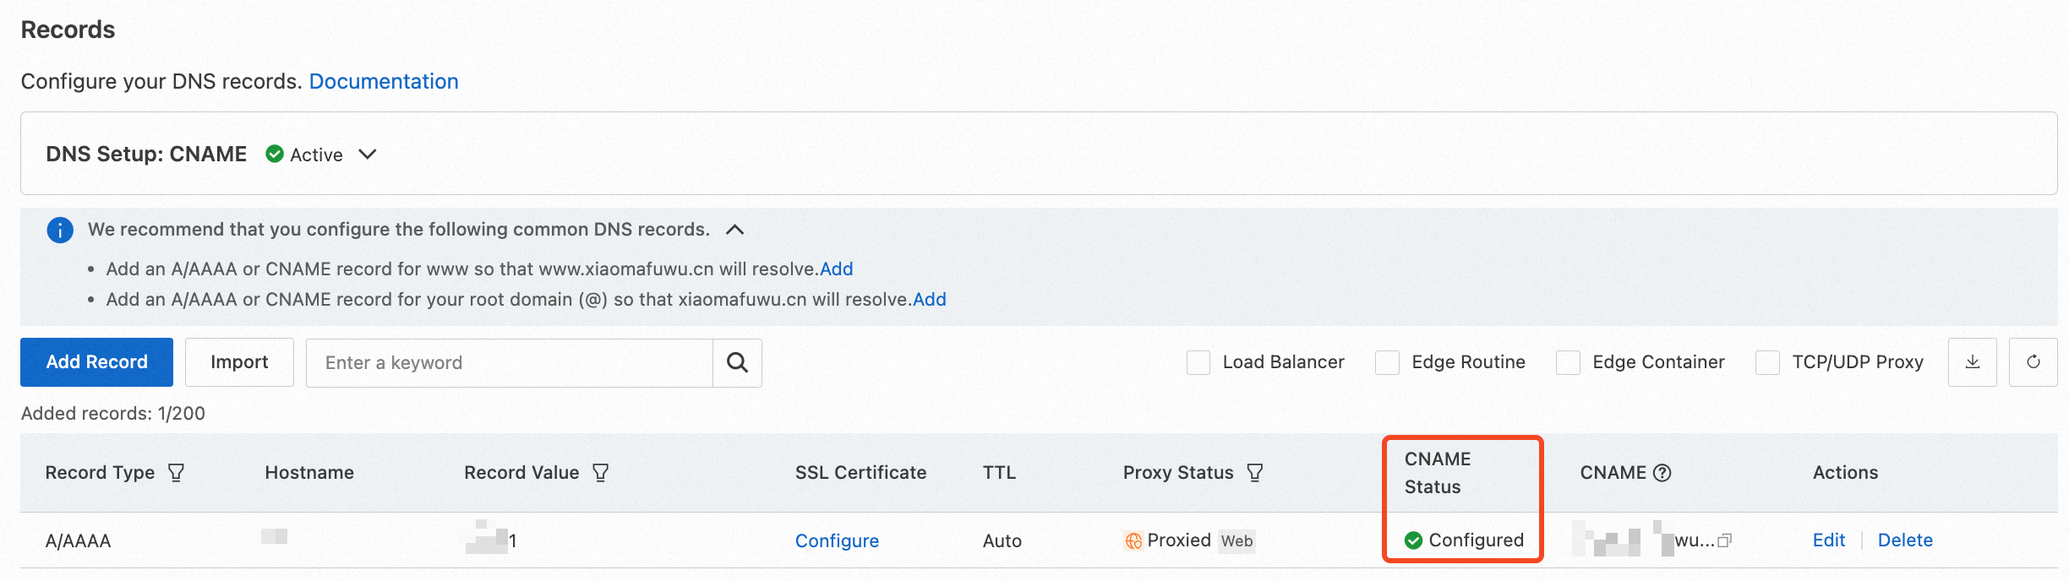
Task: Click the Import button
Action: (239, 362)
